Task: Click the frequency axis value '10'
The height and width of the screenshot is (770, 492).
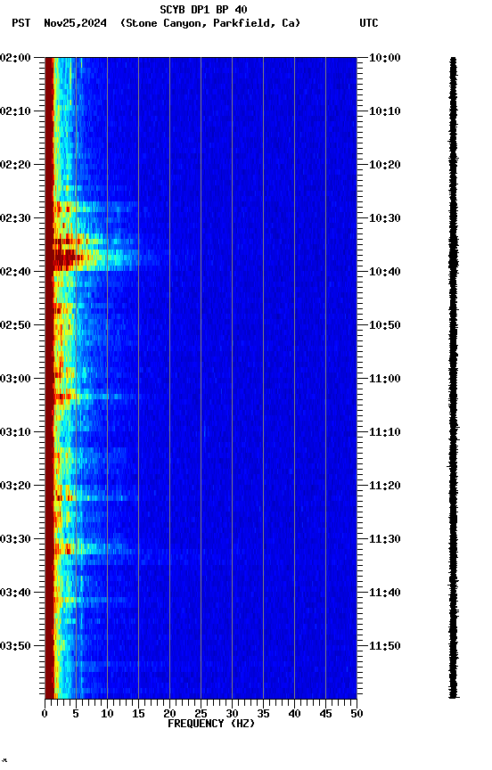Action: pos(107,714)
